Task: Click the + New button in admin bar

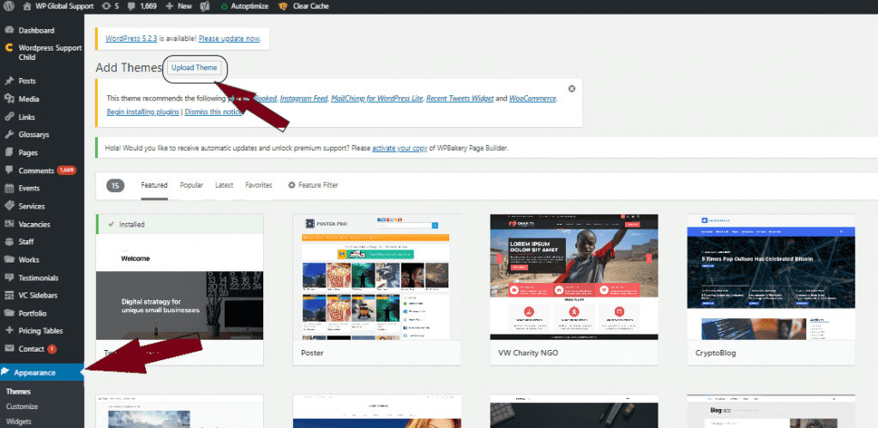Action: (179, 6)
